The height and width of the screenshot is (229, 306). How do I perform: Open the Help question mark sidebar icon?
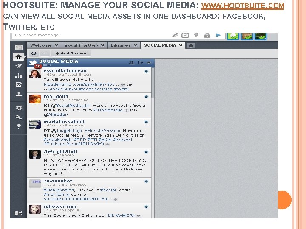point(19,126)
